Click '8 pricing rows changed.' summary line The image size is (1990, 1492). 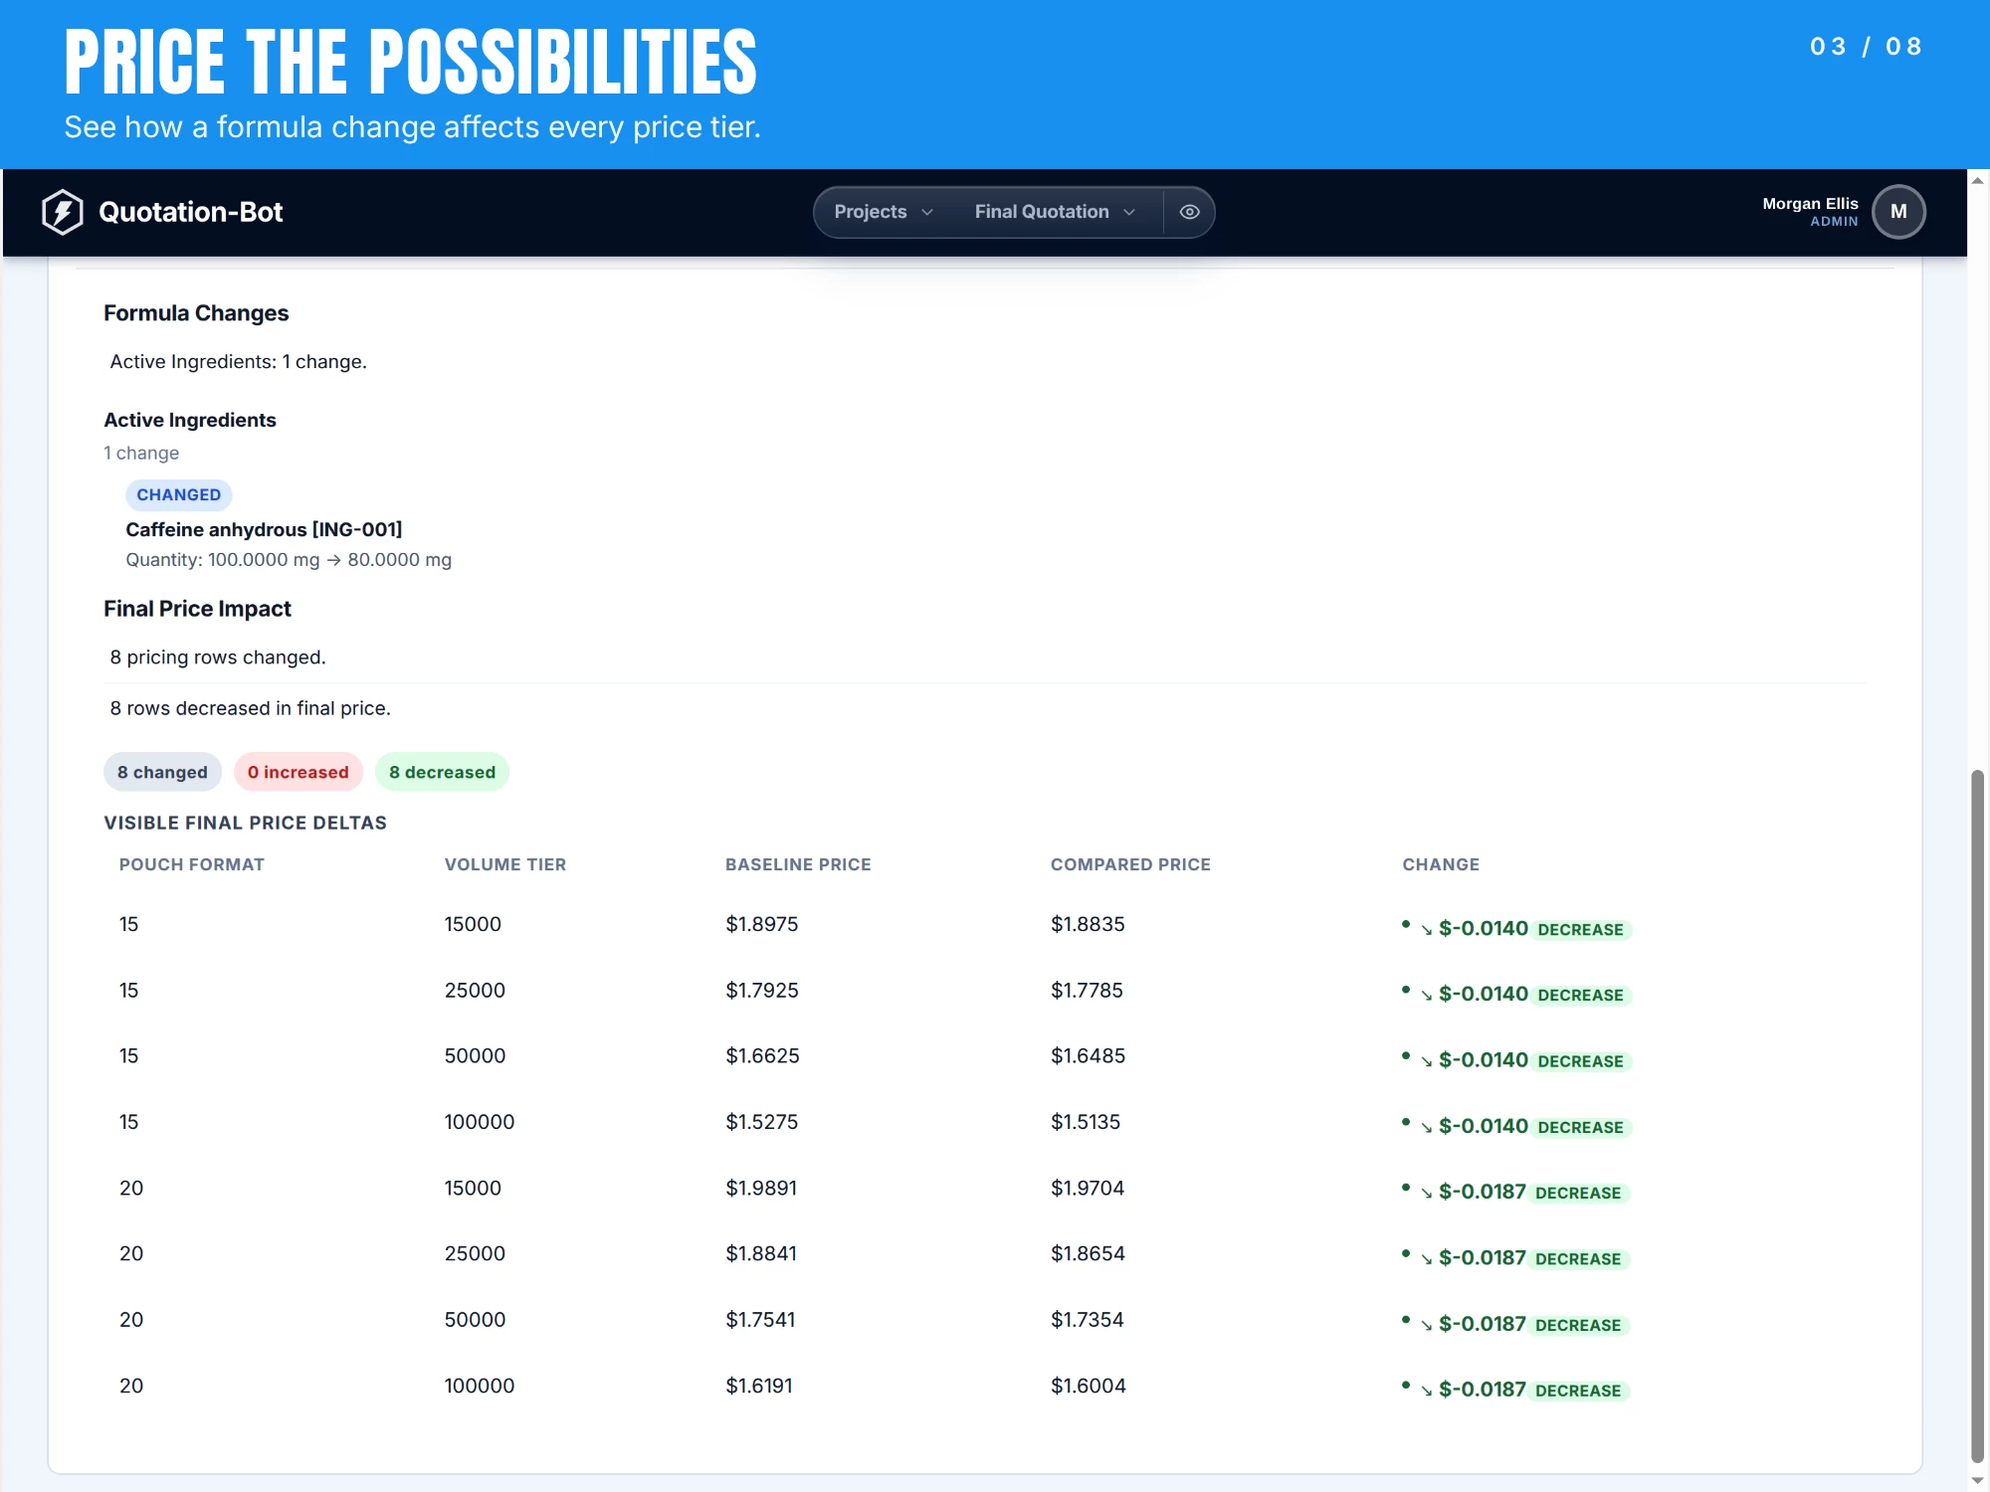point(218,657)
